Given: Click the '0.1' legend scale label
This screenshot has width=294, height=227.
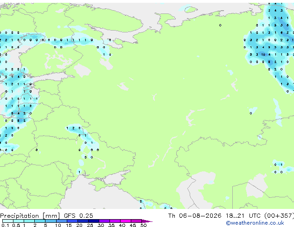Looking at the screenshot, I should point(5,225).
